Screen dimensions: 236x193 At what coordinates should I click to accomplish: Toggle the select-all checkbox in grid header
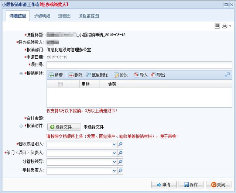[x=60, y=84]
